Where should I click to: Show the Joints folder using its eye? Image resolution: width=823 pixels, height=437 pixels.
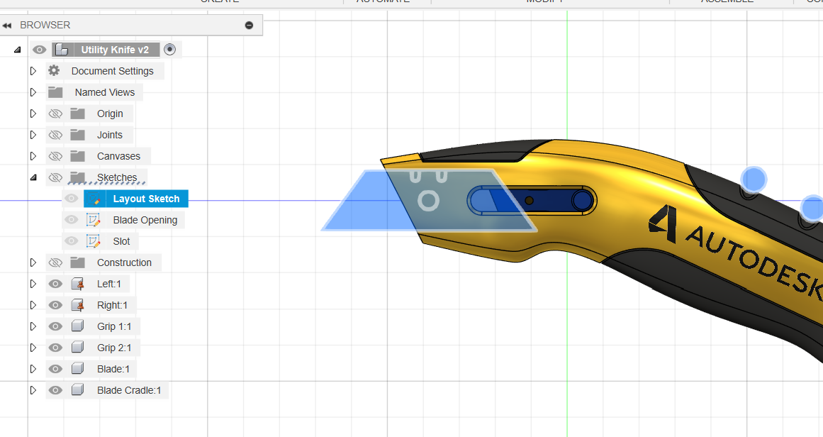(55, 135)
